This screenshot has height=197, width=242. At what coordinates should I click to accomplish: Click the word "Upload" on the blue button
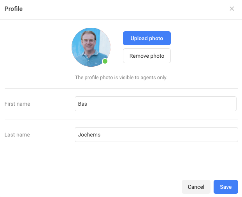pyautogui.click(x=139, y=38)
